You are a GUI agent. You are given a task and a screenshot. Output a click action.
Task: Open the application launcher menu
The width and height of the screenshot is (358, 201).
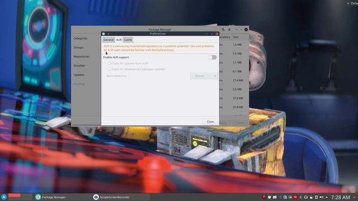(4, 197)
